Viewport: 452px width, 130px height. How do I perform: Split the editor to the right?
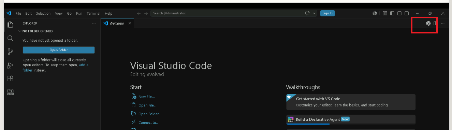[x=435, y=23]
